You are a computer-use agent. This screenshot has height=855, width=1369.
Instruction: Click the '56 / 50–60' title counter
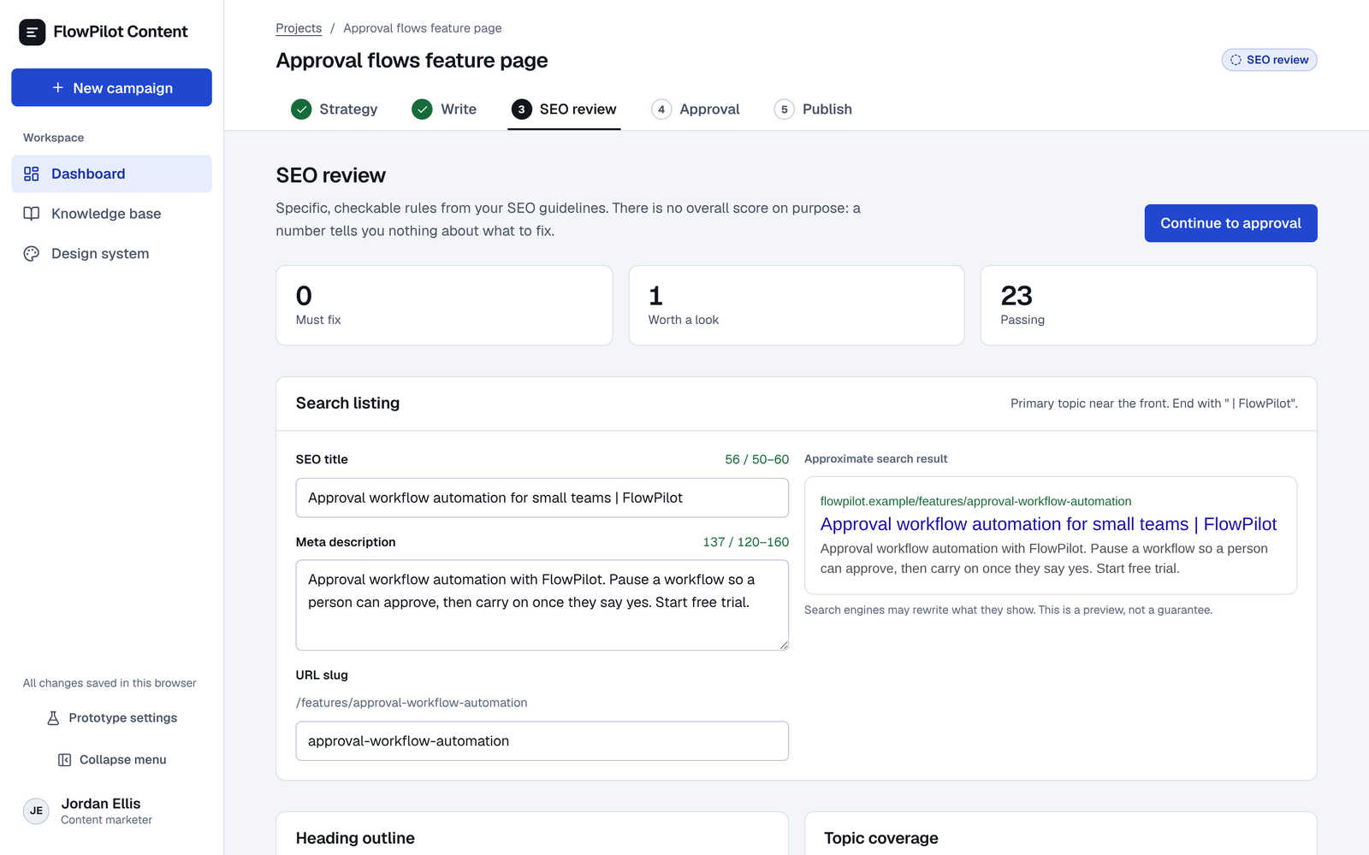757,459
